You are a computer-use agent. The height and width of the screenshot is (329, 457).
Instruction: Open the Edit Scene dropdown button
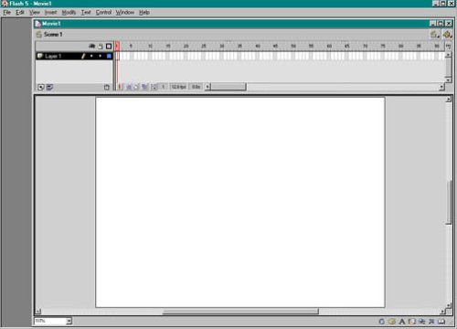pyautogui.click(x=435, y=35)
